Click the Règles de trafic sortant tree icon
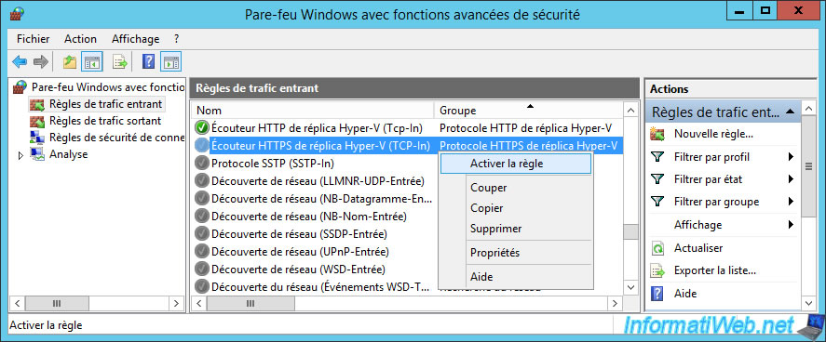 click(x=37, y=122)
